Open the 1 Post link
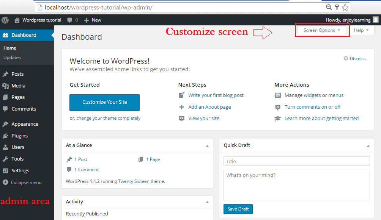The width and height of the screenshot is (381, 220). click(x=81, y=159)
